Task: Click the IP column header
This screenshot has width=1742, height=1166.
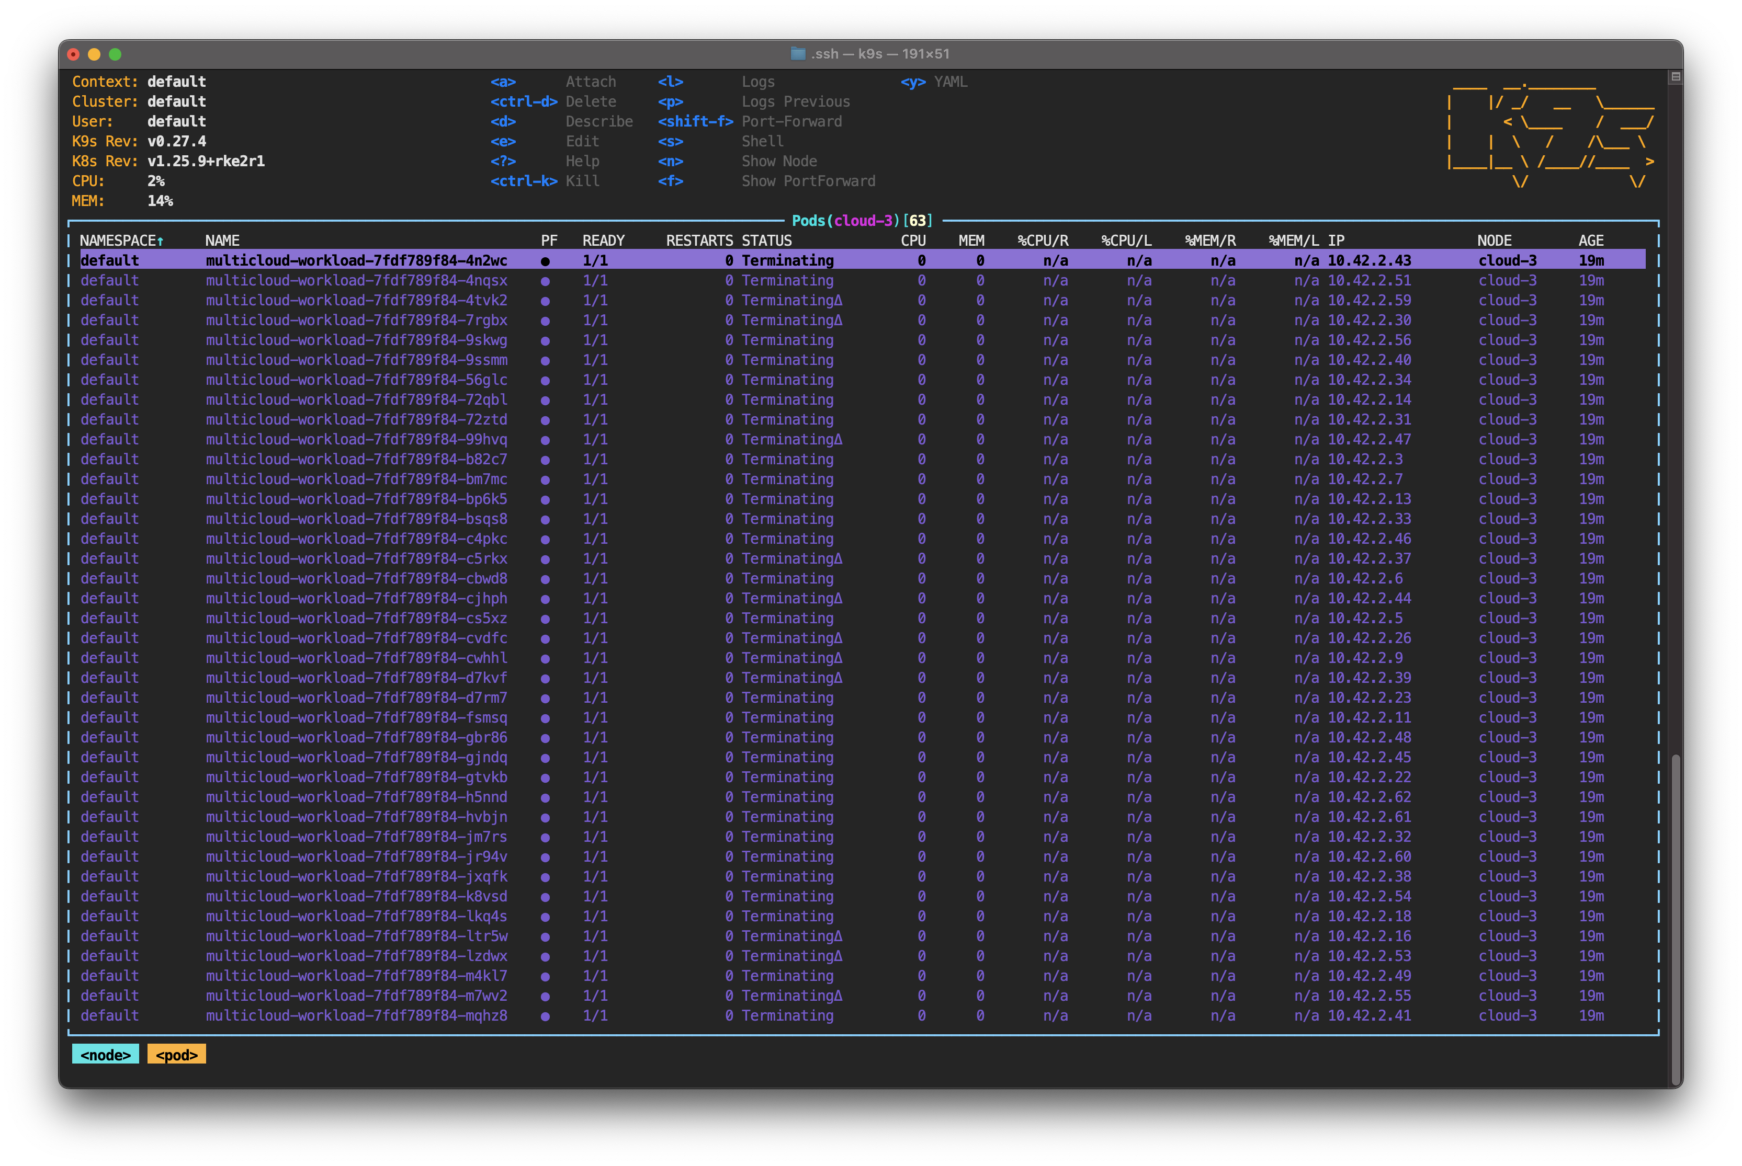Action: pos(1336,241)
